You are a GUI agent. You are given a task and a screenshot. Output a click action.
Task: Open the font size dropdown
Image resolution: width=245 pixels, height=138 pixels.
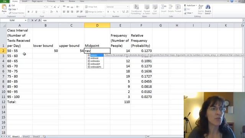click(x=51, y=7)
